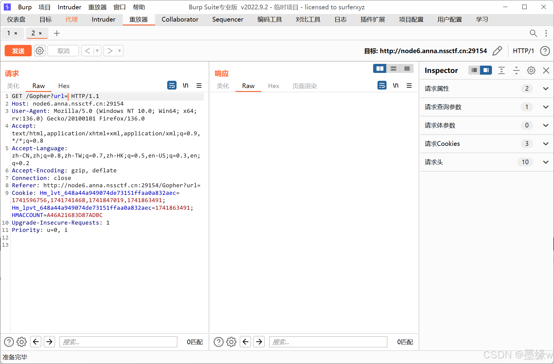Dock Inspector on the left side

pos(474,70)
